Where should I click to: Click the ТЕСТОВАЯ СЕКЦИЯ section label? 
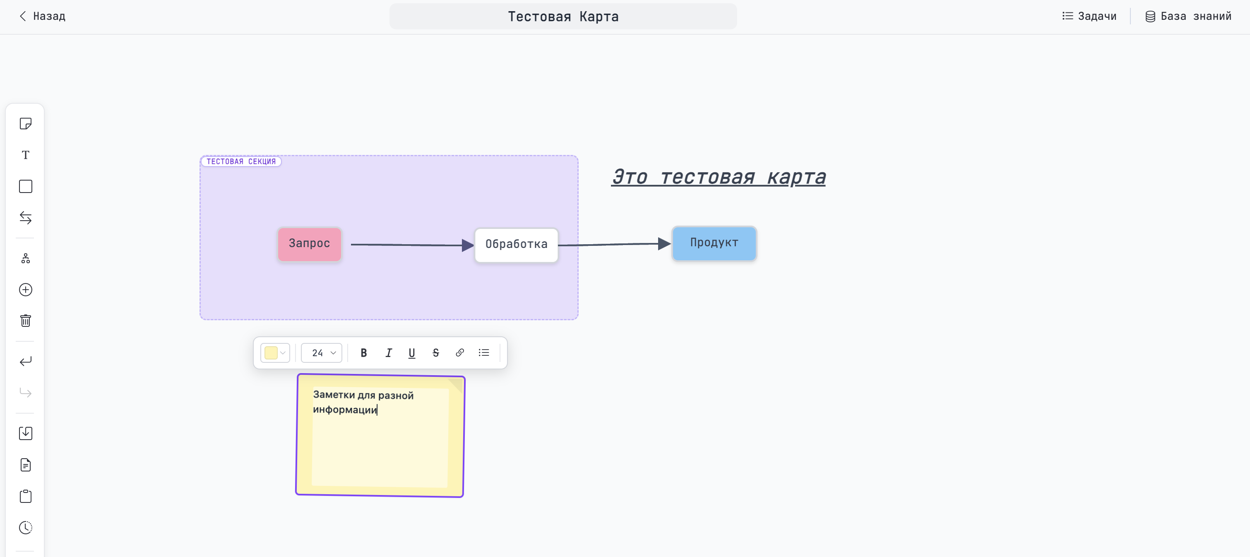240,161
